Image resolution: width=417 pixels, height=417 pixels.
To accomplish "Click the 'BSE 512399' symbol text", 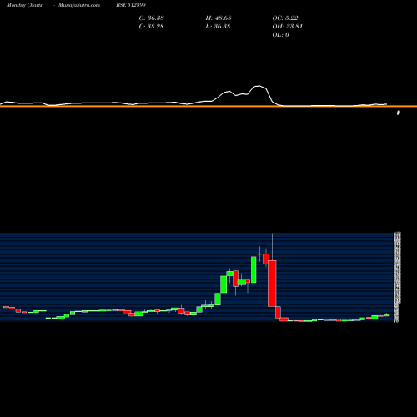I will coord(131,5).
